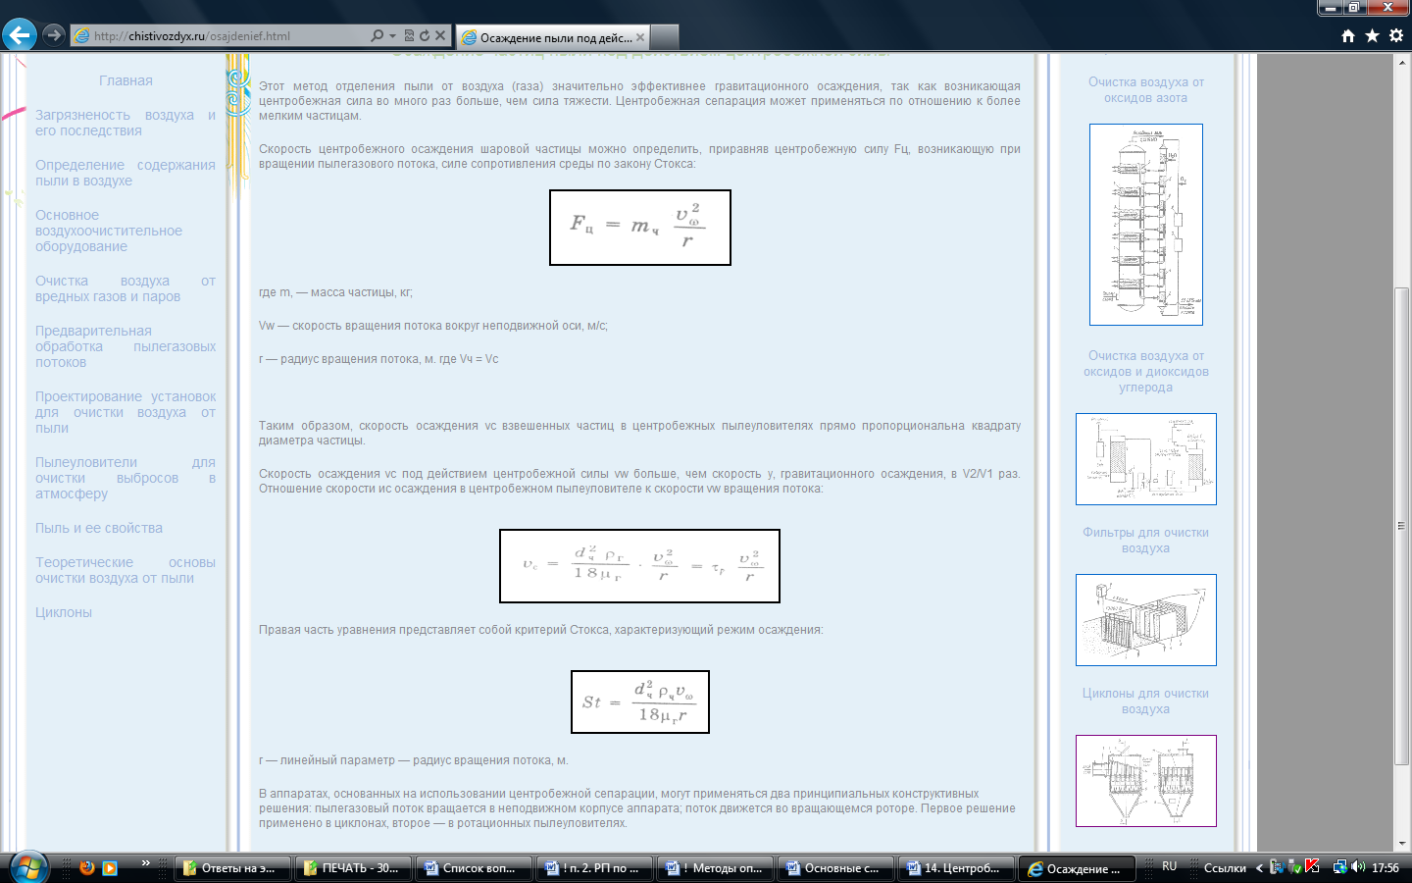Click the 17:56 system clock
This screenshot has height=883, width=1412.
coord(1386,867)
